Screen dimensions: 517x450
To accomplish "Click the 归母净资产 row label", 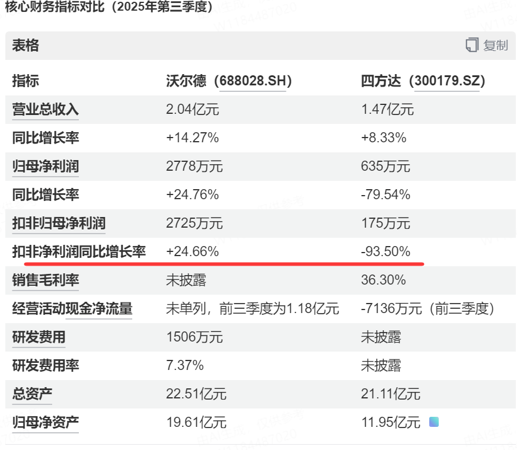I will 46,422.
